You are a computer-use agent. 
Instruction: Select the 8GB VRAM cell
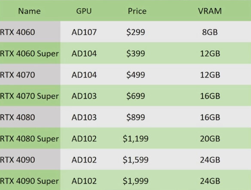pos(210,32)
